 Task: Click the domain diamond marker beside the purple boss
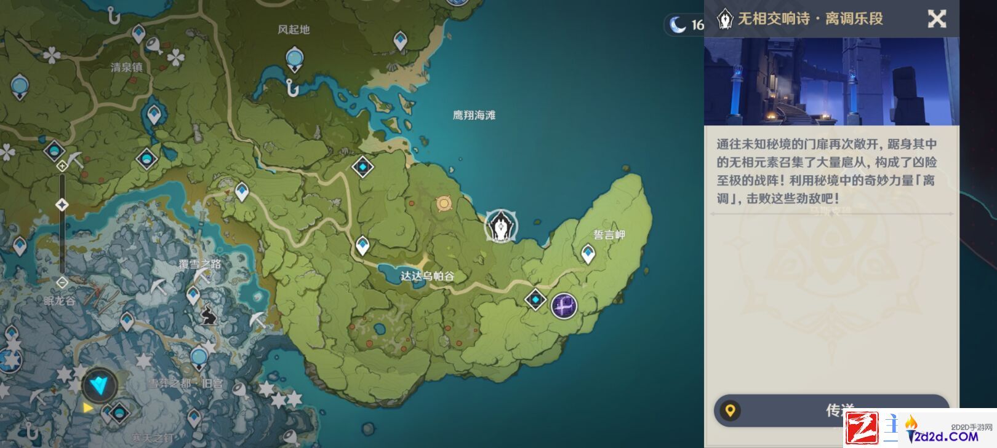click(x=536, y=299)
